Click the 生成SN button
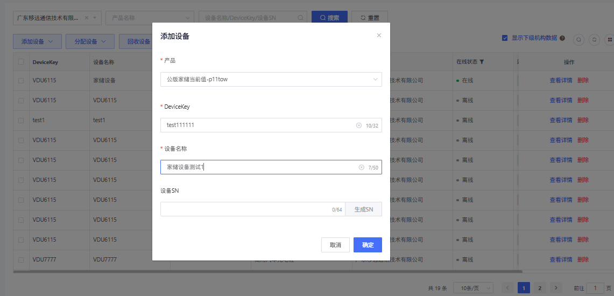The image size is (614, 296). 364,209
